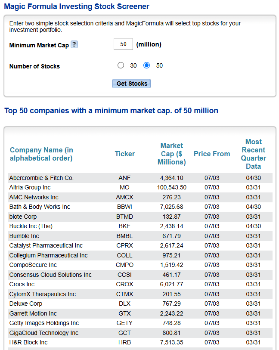The width and height of the screenshot is (279, 350).
Task: Click the BTMD ticker symbol
Action: (124, 217)
